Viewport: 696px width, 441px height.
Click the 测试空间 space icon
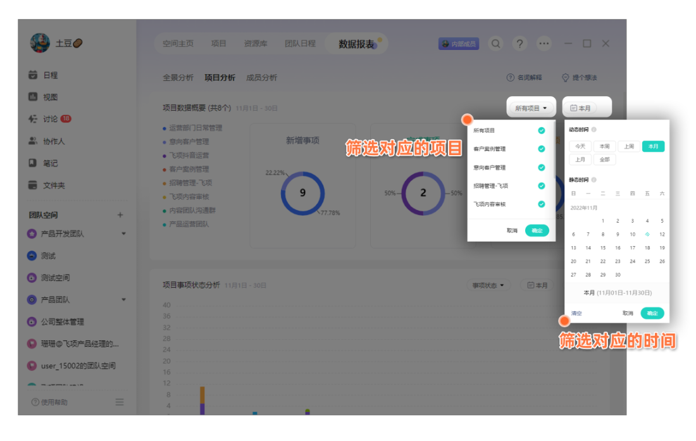point(32,278)
